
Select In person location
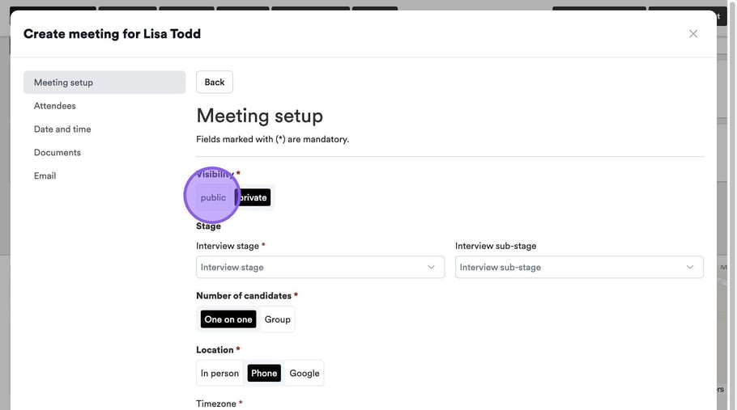219,374
